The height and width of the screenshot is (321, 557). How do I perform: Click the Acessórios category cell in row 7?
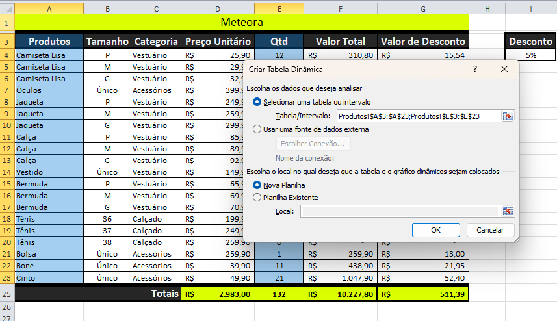coord(156,90)
